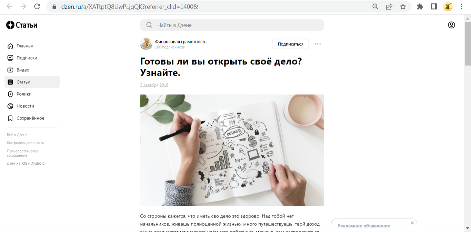
Task: Click the Конфиденциальность link
Action: coord(25,143)
